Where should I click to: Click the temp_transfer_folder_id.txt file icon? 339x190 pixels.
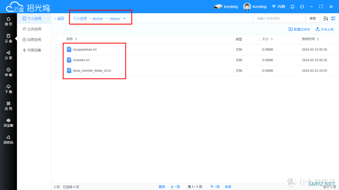pyautogui.click(x=69, y=71)
